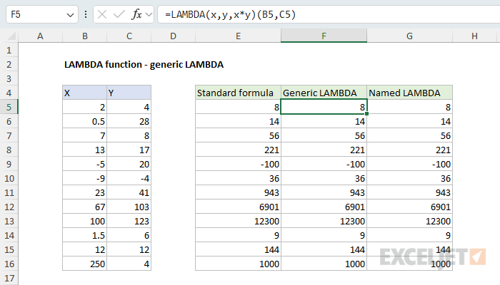Select cell B8 containing 13
The image size is (500, 285).
[85, 150]
